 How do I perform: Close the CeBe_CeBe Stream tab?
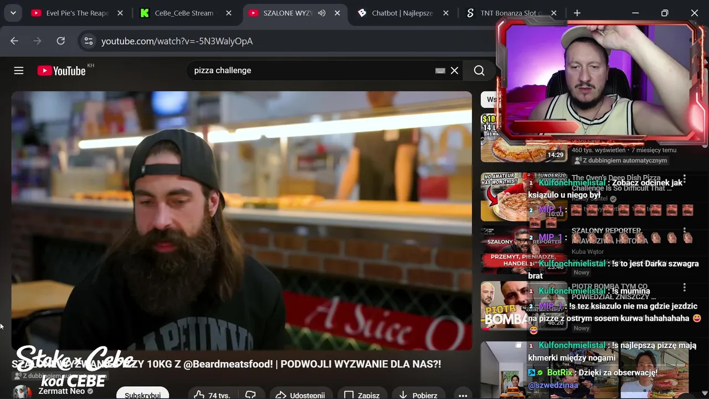click(229, 13)
